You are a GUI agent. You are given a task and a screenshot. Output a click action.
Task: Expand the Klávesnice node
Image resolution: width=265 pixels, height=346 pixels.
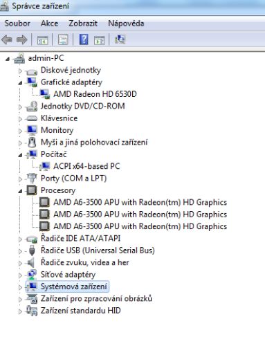pyautogui.click(x=20, y=119)
